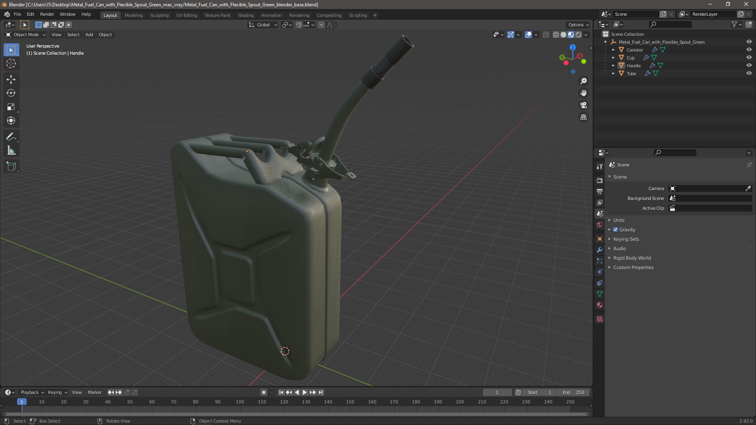Screen dimensions: 756x425
Task: Click the Zoom view magnifier icon
Action: click(x=584, y=81)
